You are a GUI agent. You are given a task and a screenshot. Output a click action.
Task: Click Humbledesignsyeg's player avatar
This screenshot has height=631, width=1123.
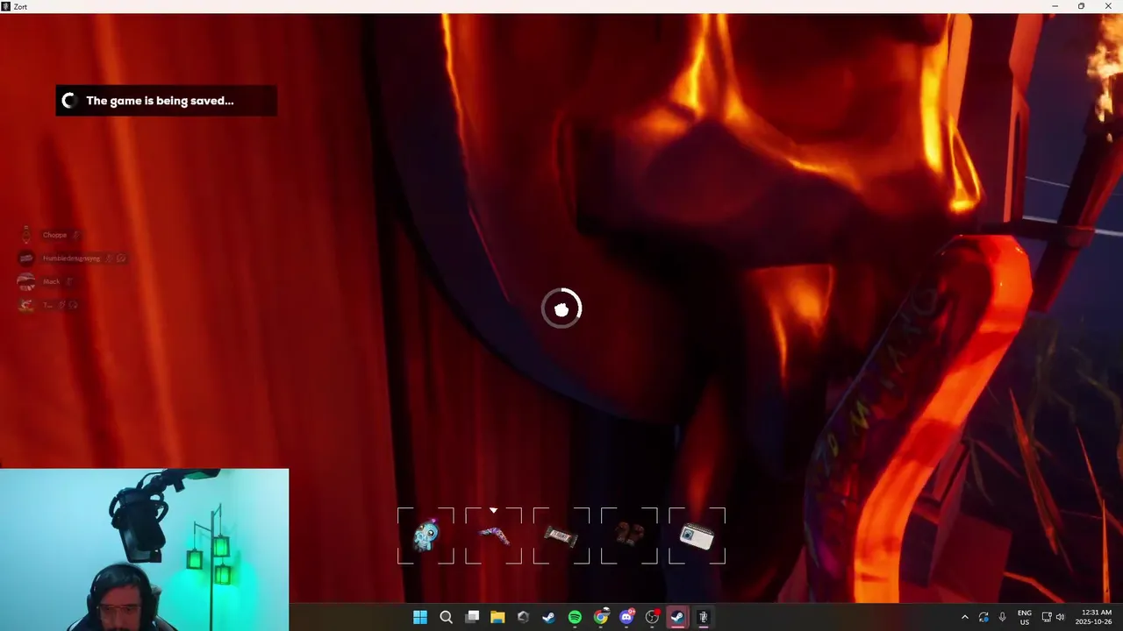point(26,258)
